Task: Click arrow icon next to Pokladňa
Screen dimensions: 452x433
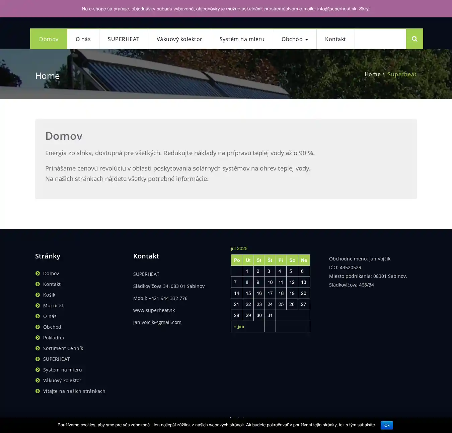Action: 37,338
